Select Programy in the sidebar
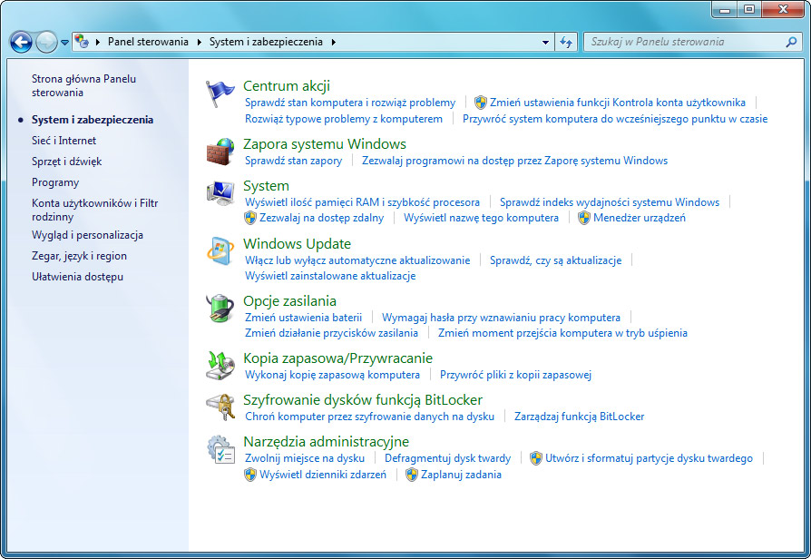 pos(55,182)
